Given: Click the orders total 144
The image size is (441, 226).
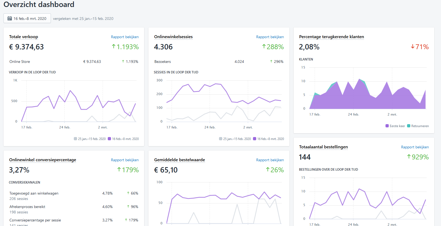Looking at the screenshot, I should [305, 157].
